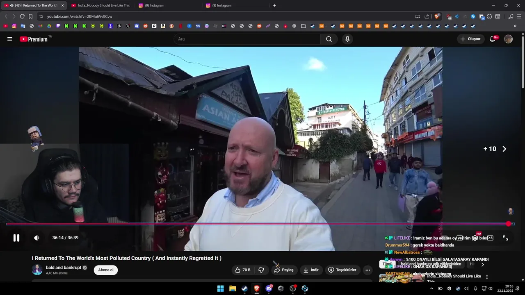Open Discord from the taskbar

tap(269, 288)
